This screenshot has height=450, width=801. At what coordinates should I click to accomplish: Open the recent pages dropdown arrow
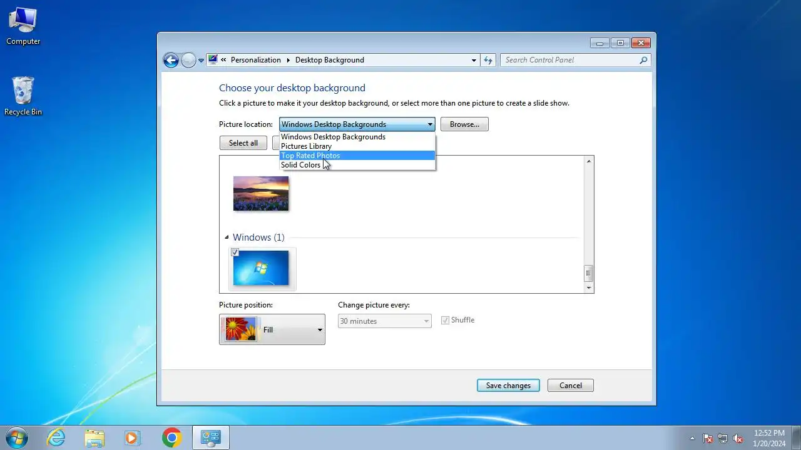coord(201,61)
